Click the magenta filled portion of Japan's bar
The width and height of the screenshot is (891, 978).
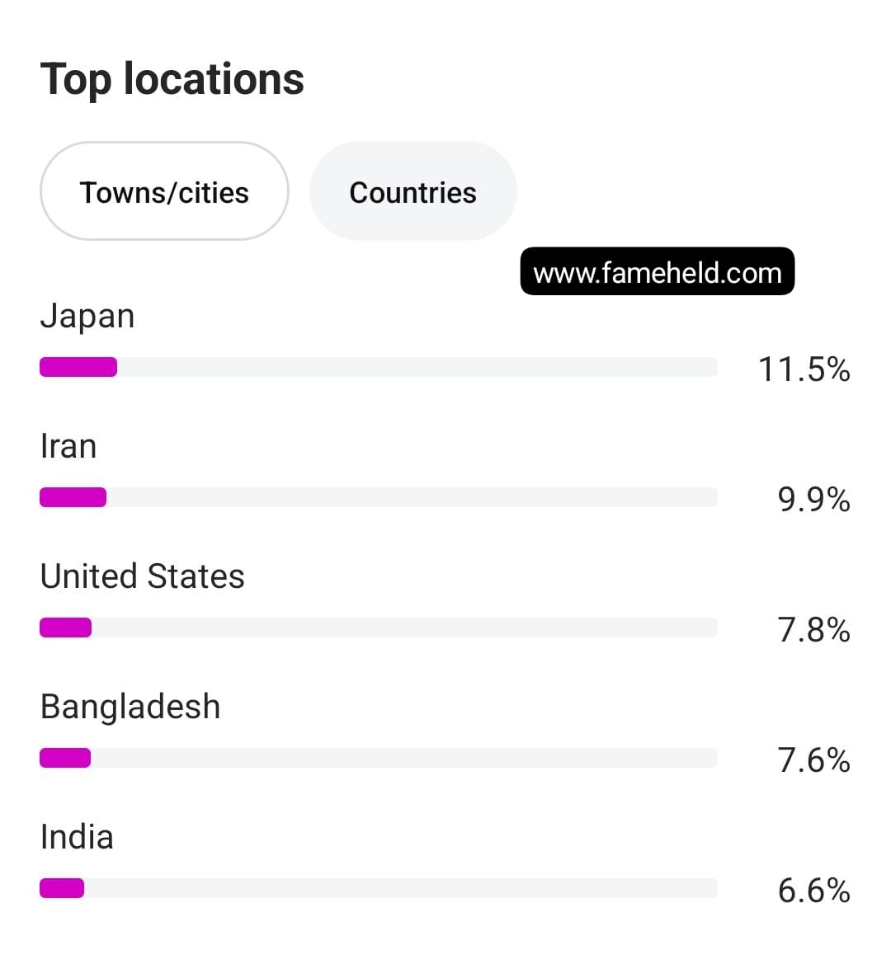point(78,367)
